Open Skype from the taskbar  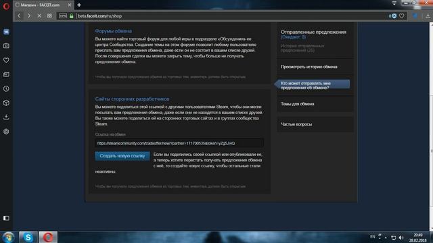tap(28, 237)
